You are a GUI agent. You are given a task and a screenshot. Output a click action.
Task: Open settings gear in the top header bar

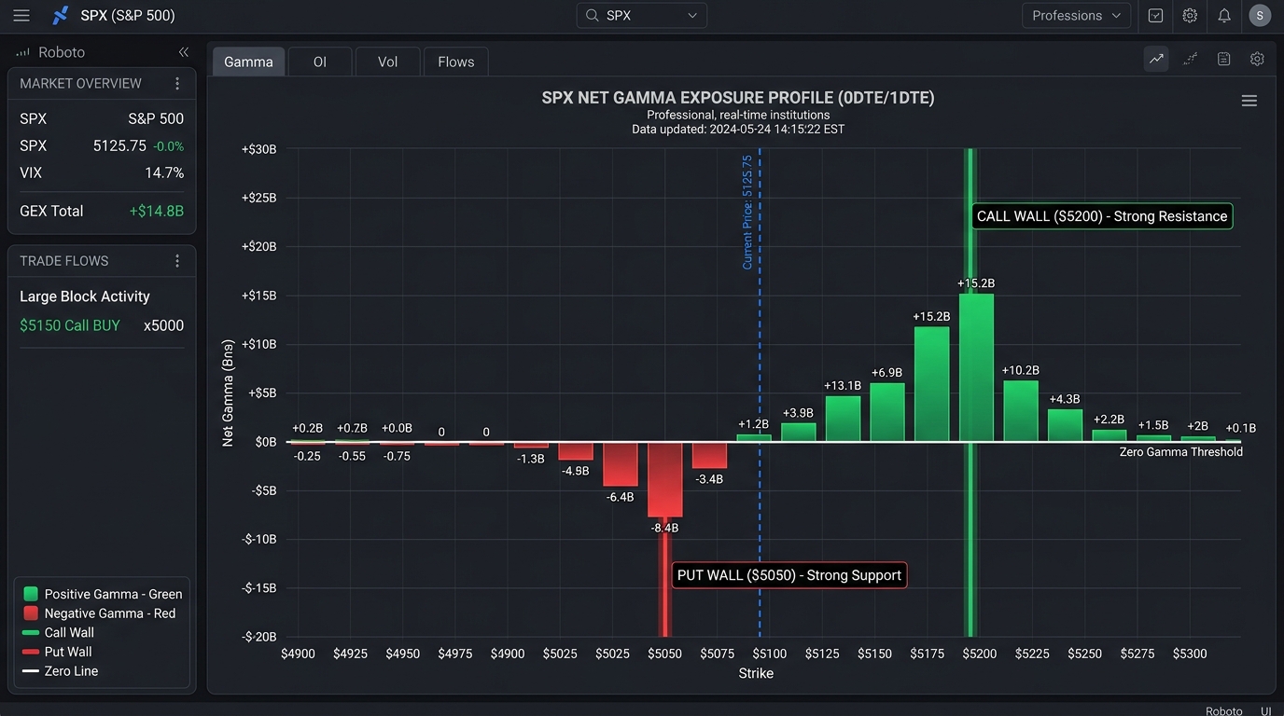1190,16
